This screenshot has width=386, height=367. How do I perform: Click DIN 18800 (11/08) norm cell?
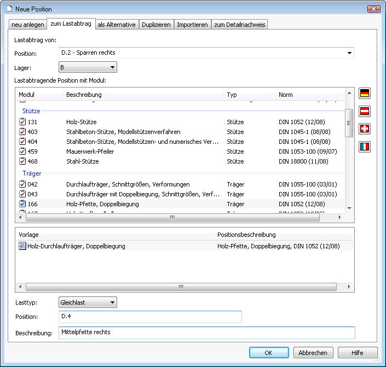[x=303, y=161]
